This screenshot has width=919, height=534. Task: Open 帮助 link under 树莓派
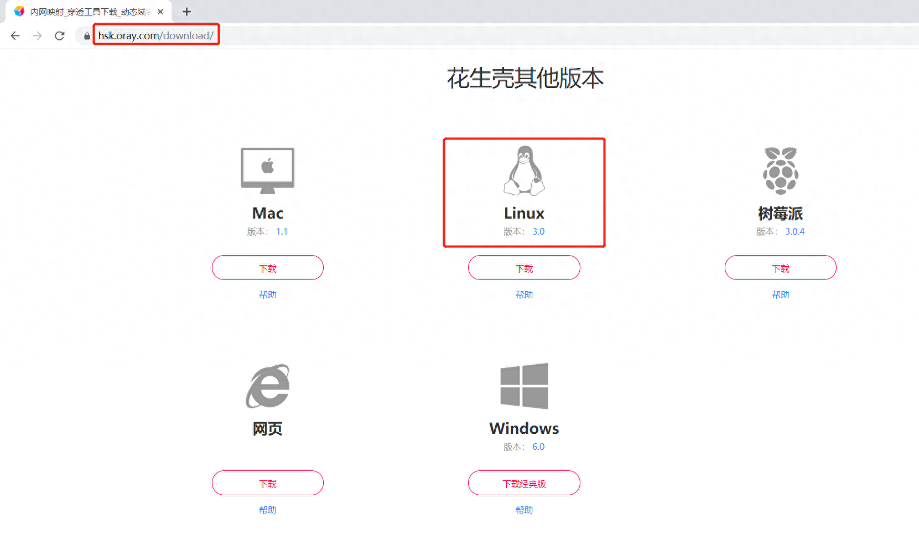(781, 295)
